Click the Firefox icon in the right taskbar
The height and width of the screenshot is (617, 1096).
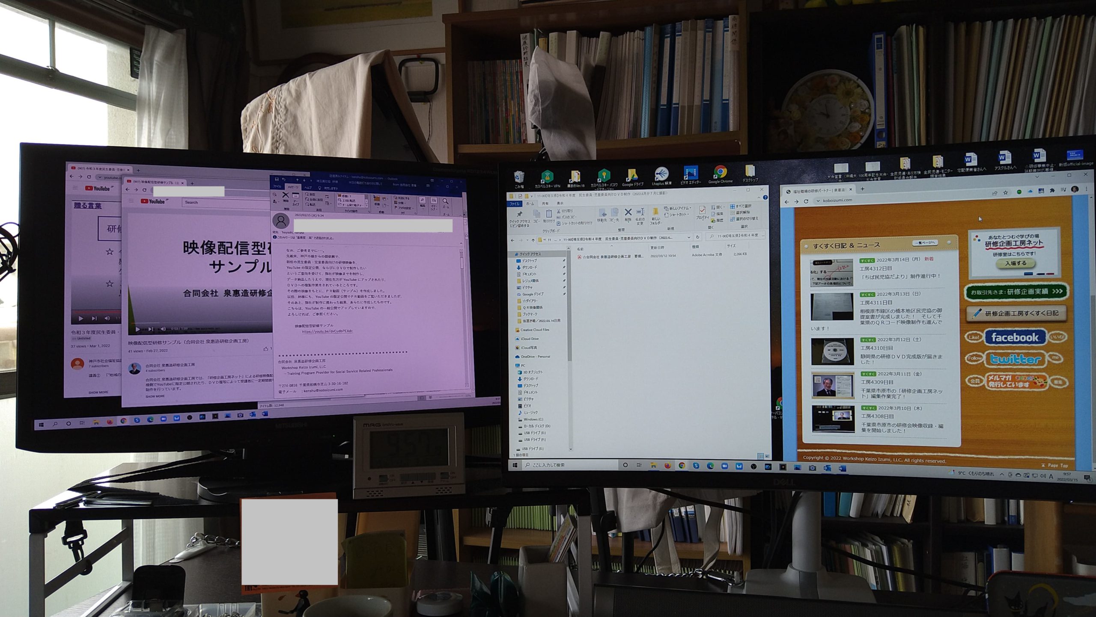[x=667, y=466]
